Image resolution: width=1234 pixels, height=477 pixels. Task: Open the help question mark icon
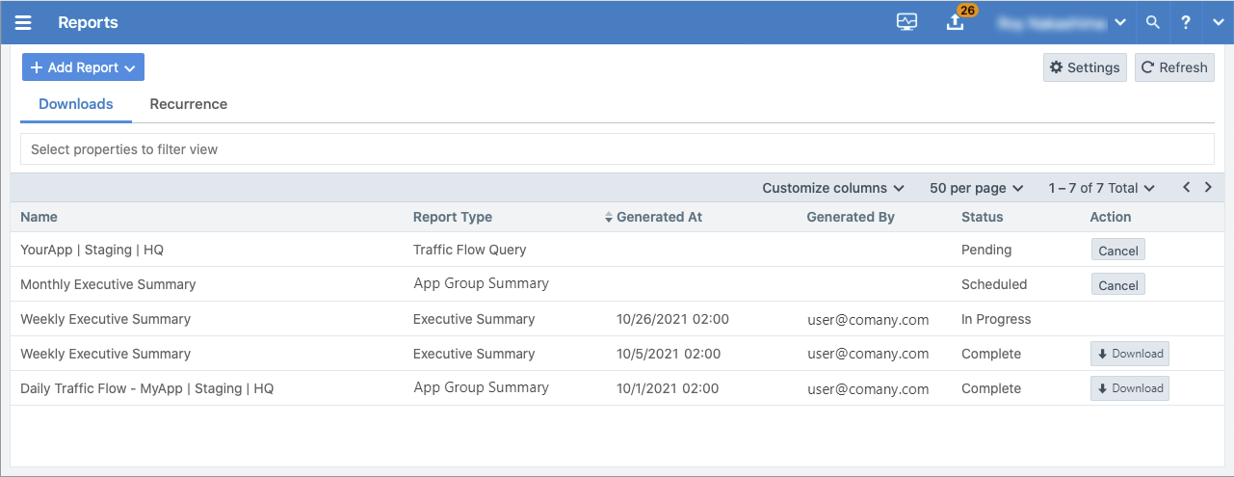point(1186,22)
